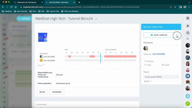Click the Supprimer button
This screenshot has width=192, height=108.
(x=57, y=92)
